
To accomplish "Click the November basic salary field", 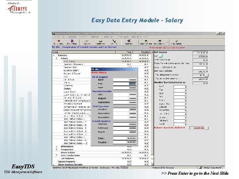I will 125,113.
